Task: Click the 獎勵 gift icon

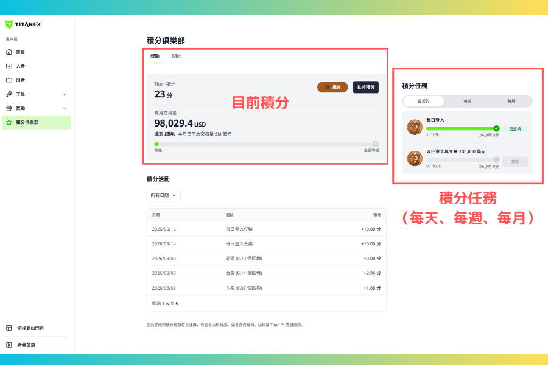Action: [x=9, y=108]
